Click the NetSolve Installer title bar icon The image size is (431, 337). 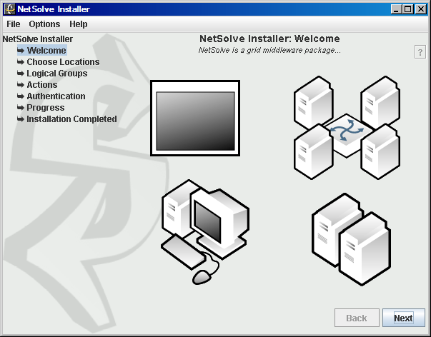[9, 9]
